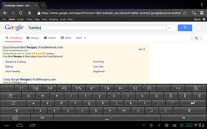Open the Low Carb sitelink

pyautogui.click(x=98, y=67)
